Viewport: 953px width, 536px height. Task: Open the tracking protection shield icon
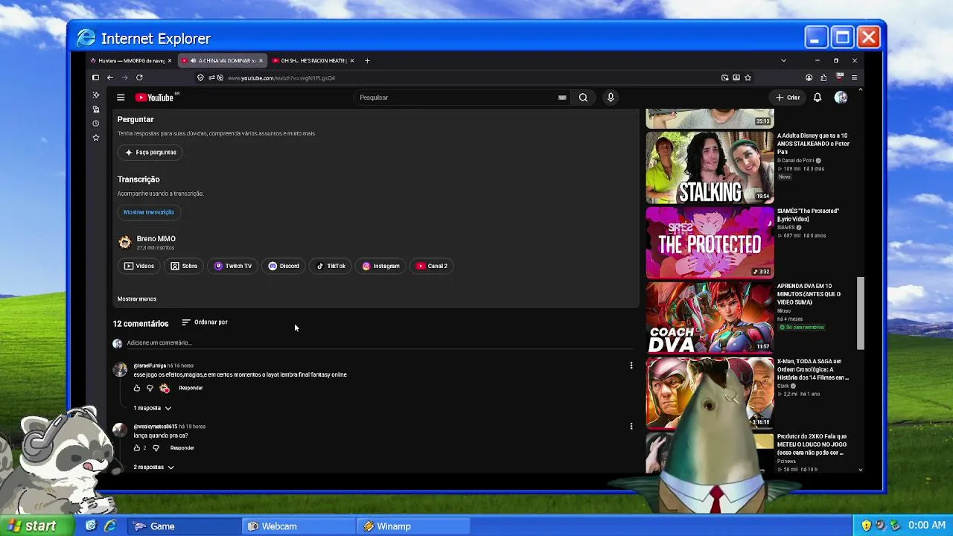[201, 77]
